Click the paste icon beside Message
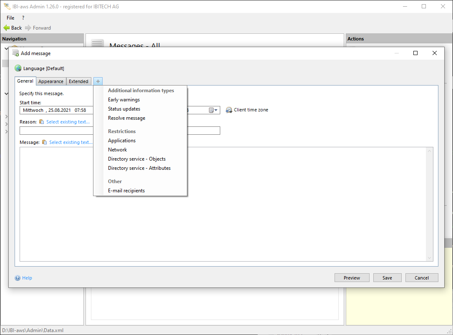This screenshot has width=453, height=335. (x=44, y=142)
